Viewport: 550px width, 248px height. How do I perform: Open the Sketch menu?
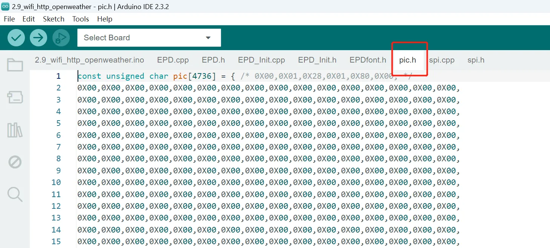tap(54, 19)
